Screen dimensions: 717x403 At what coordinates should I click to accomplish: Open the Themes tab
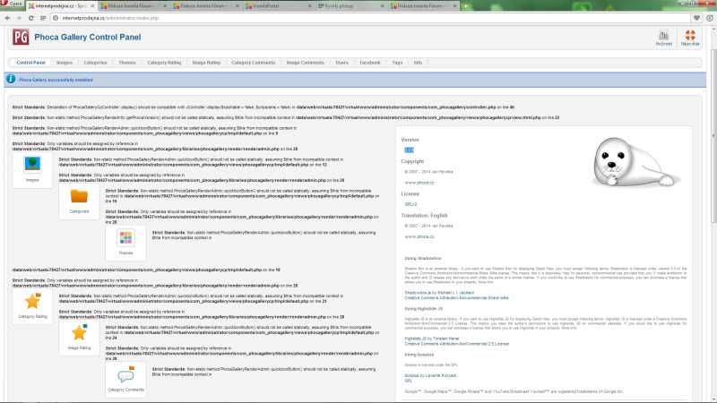(x=127, y=63)
